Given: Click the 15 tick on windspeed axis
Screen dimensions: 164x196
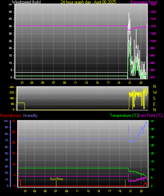Looking at the screenshot, I should 10,55.
